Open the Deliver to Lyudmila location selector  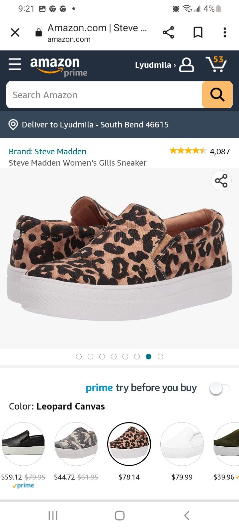[88, 125]
